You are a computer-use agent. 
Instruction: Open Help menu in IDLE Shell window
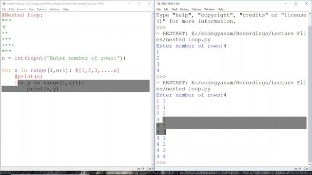coord(220,9)
